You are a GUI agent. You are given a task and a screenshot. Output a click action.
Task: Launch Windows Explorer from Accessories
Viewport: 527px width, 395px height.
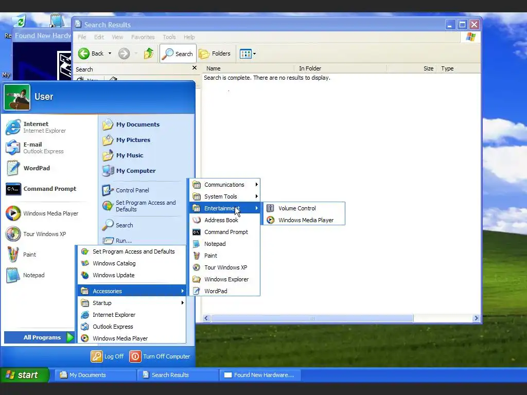(x=224, y=279)
